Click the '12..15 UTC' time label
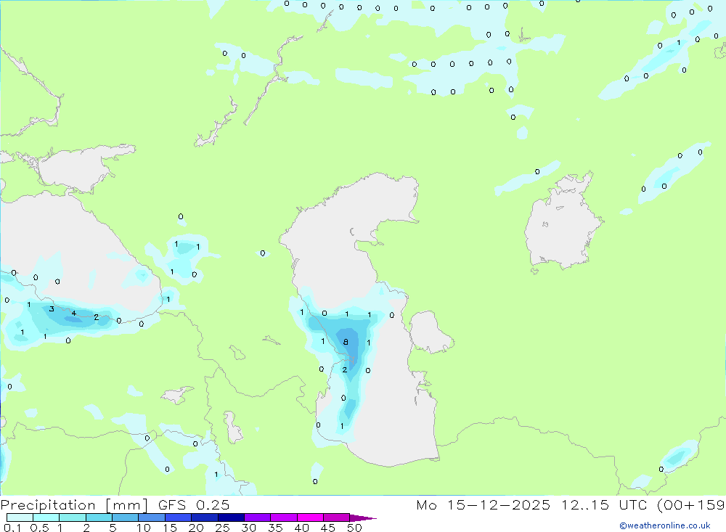This screenshot has height=532, width=726. point(605,505)
